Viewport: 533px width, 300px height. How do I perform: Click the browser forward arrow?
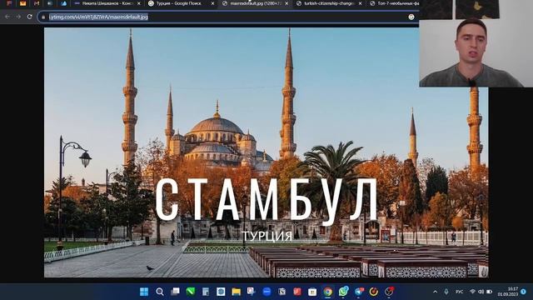click(x=18, y=17)
